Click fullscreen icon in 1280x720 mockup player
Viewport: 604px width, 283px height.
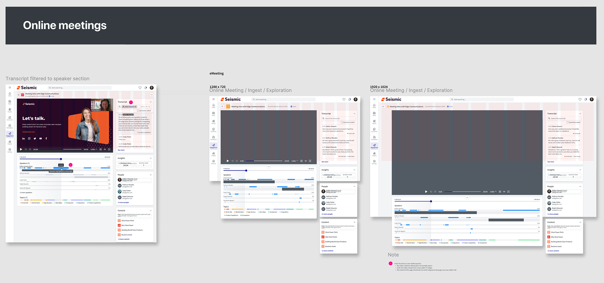tap(310, 161)
